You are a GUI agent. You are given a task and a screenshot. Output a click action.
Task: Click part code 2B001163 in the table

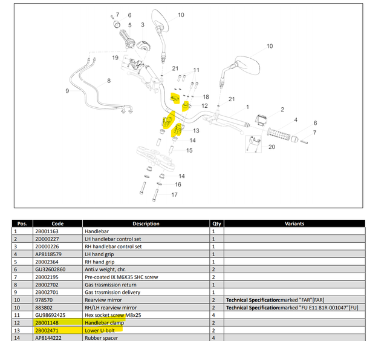tap(47, 231)
